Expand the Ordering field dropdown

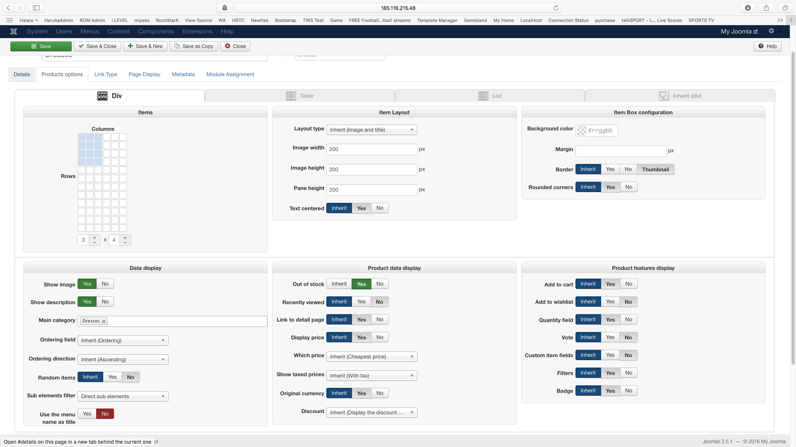(123, 341)
